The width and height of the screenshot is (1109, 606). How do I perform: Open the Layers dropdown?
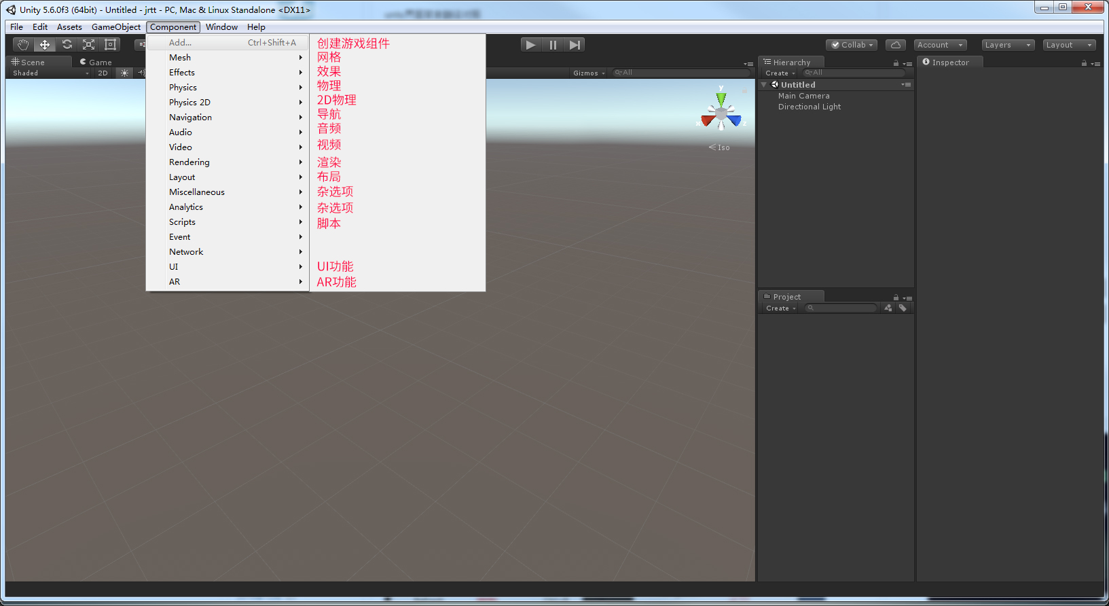(1008, 45)
